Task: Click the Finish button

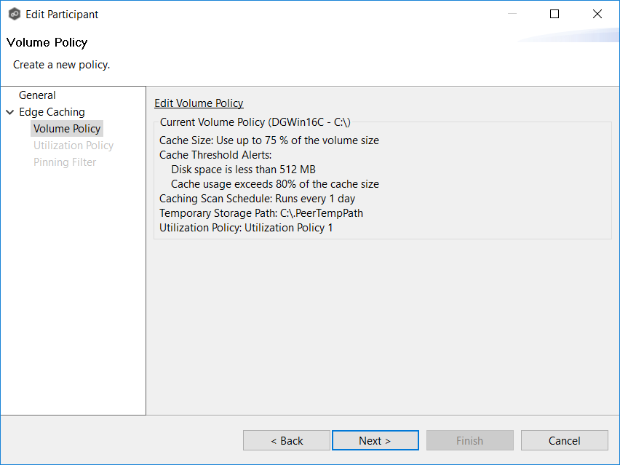Action: tap(469, 440)
